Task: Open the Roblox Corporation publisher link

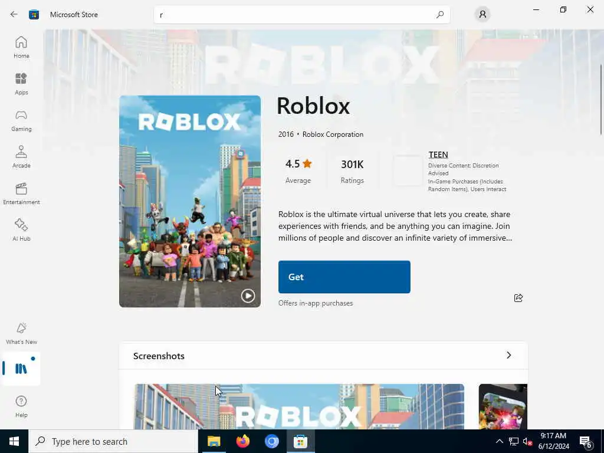Action: point(333,134)
